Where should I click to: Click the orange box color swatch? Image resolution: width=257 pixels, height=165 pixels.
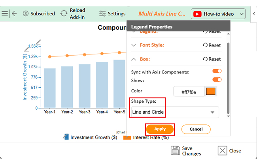click(211, 91)
